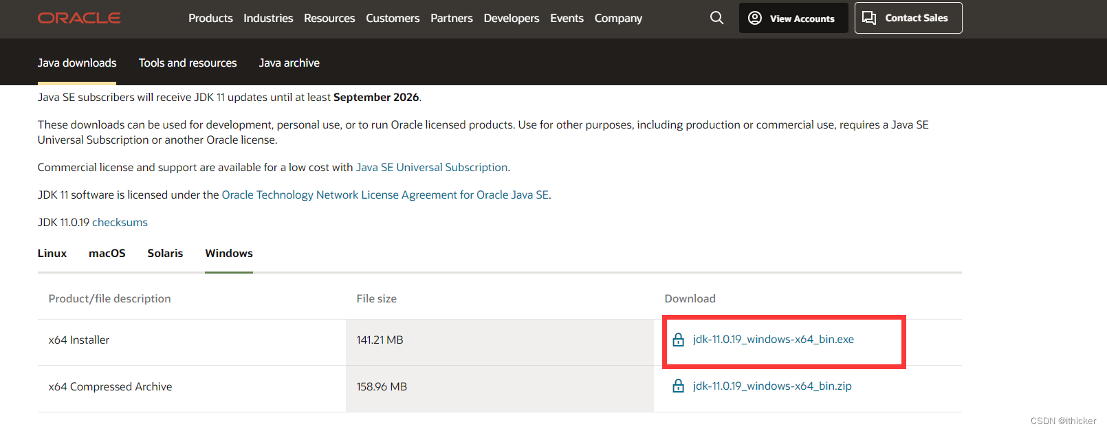The image size is (1107, 431).
Task: Click the x64 Installer description cell
Action: pyautogui.click(x=192, y=342)
